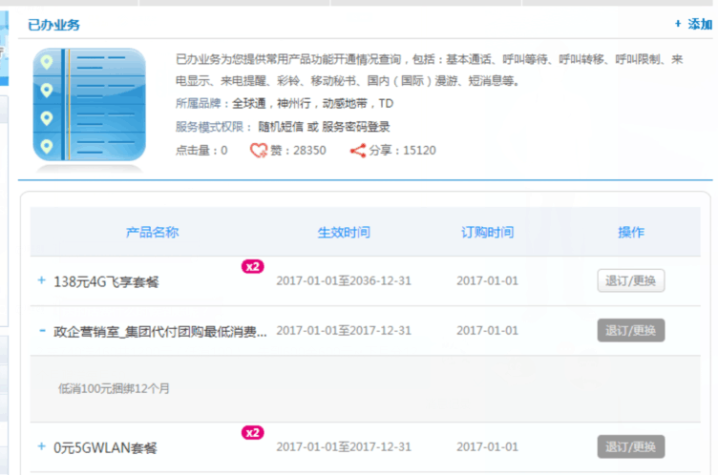Click the 产品名称 column header
This screenshot has width=718, height=475.
pyautogui.click(x=153, y=232)
